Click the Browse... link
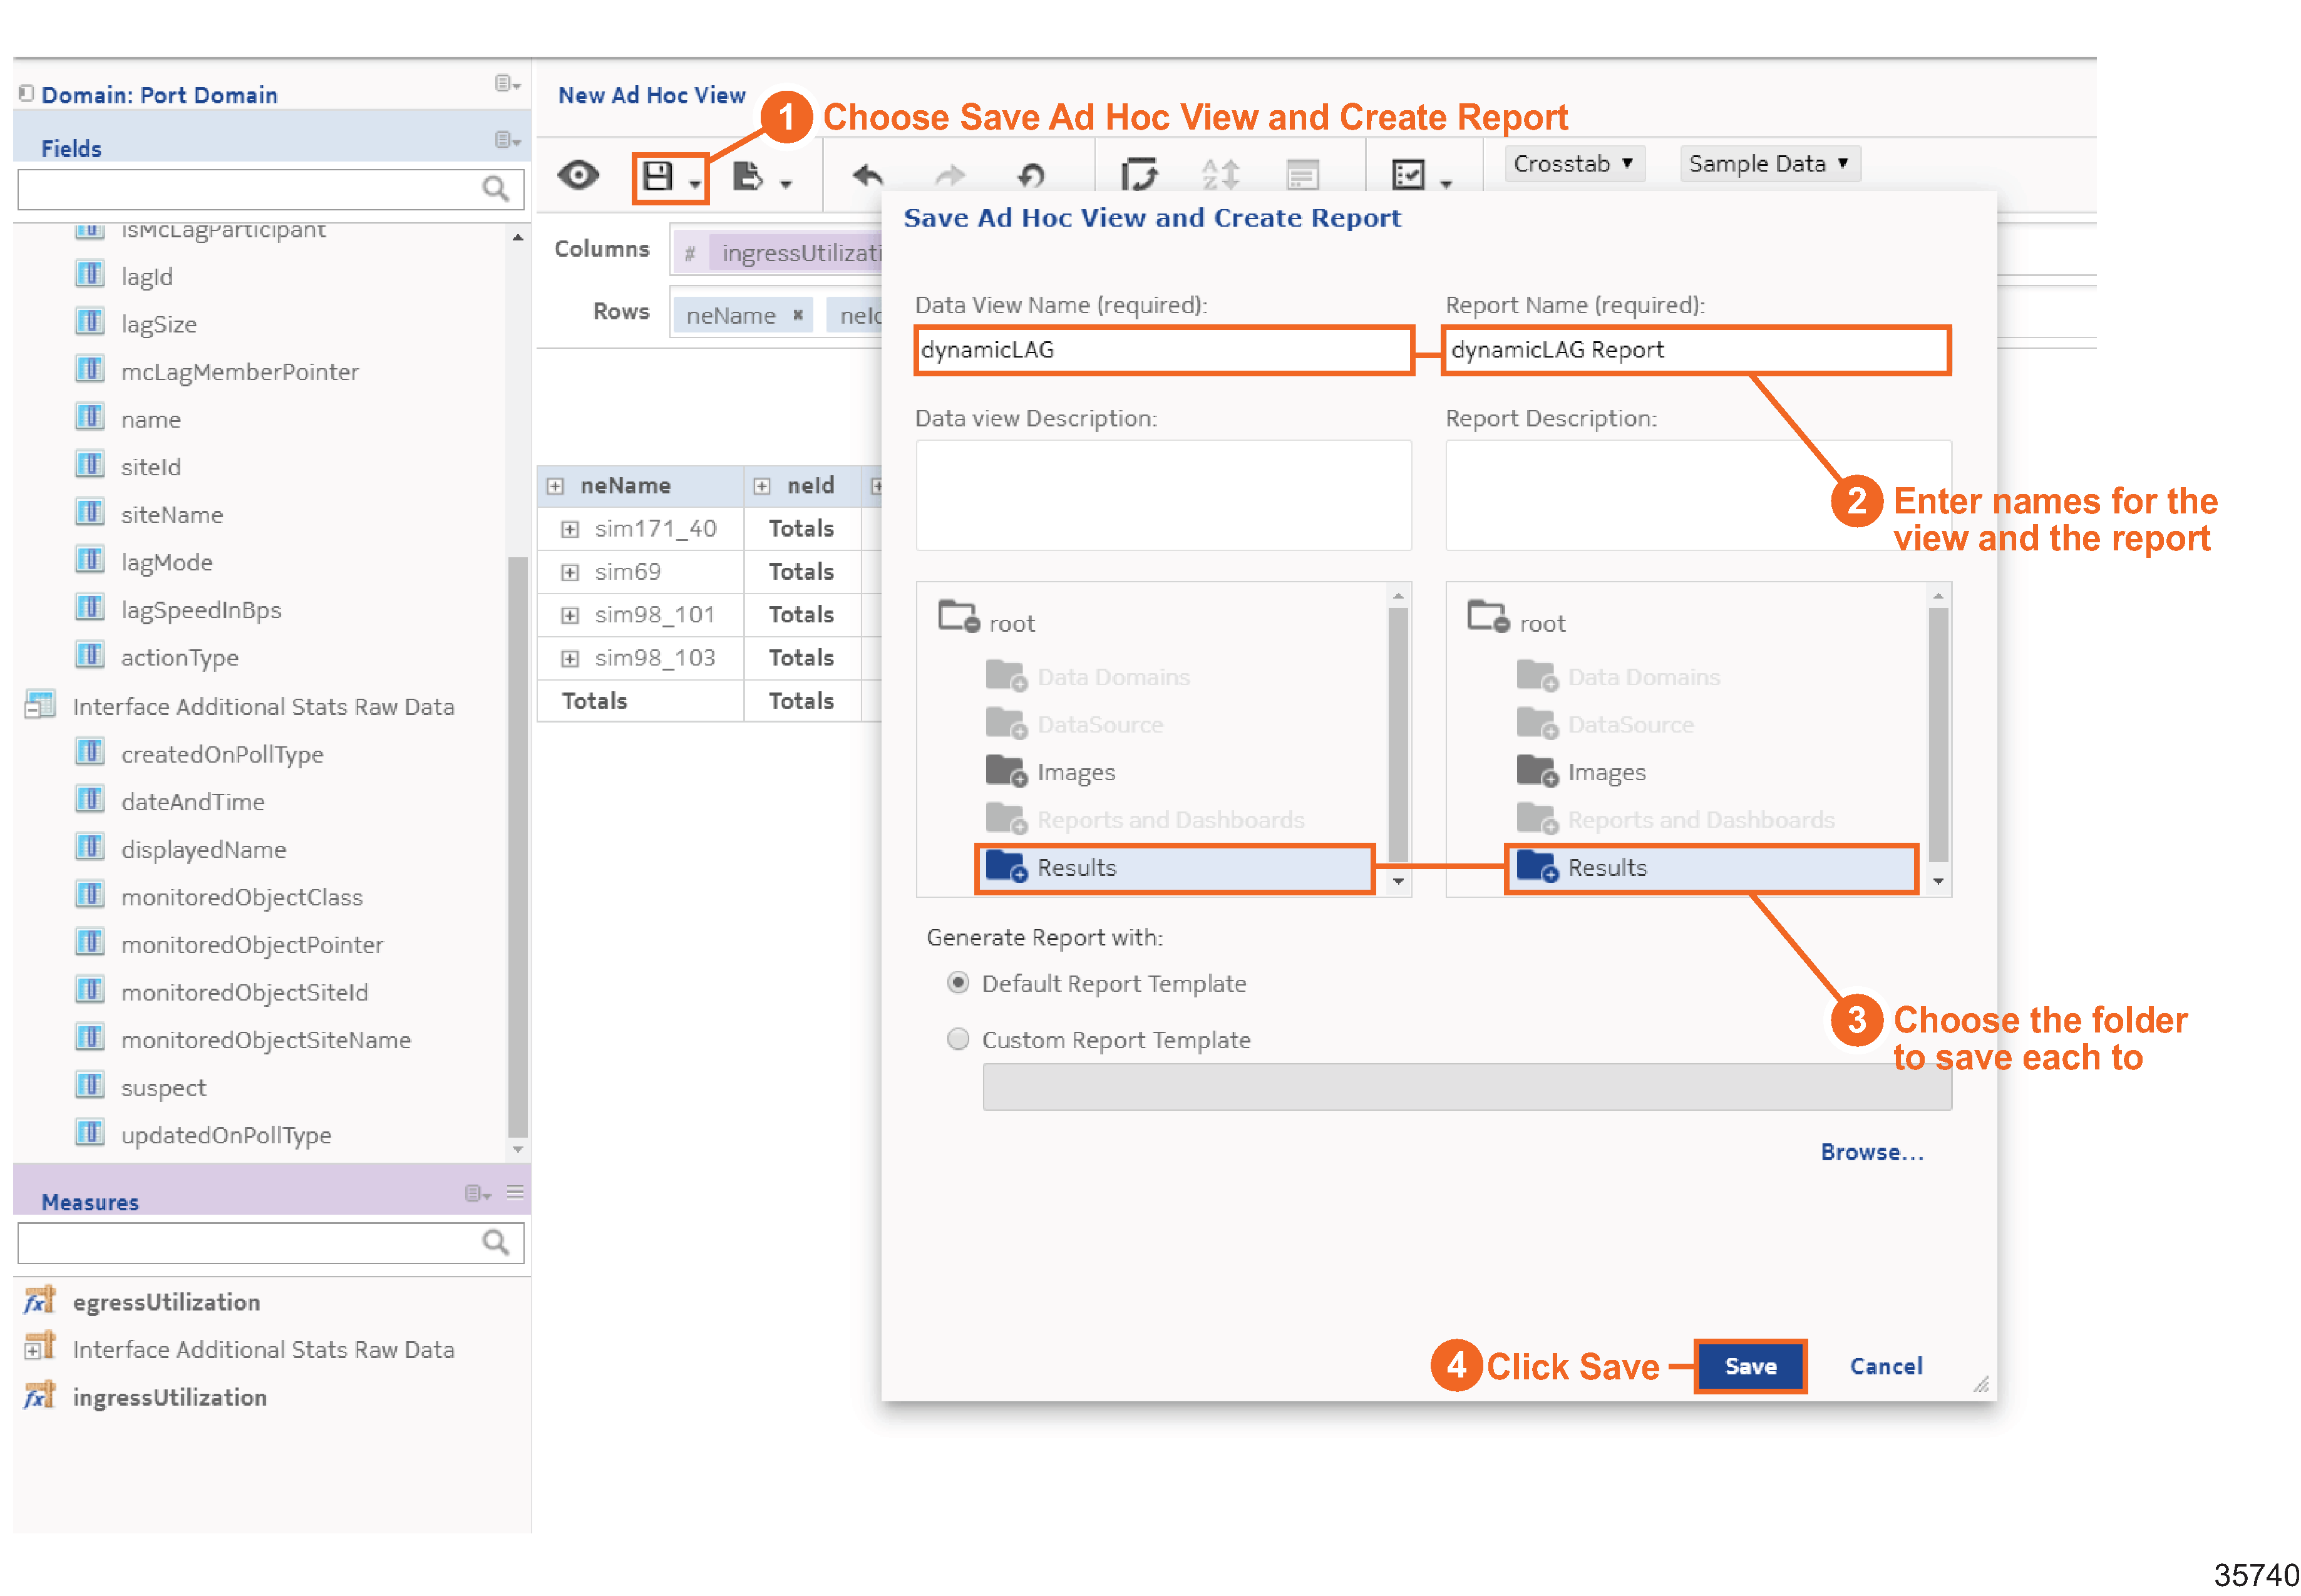 click(x=1871, y=1152)
